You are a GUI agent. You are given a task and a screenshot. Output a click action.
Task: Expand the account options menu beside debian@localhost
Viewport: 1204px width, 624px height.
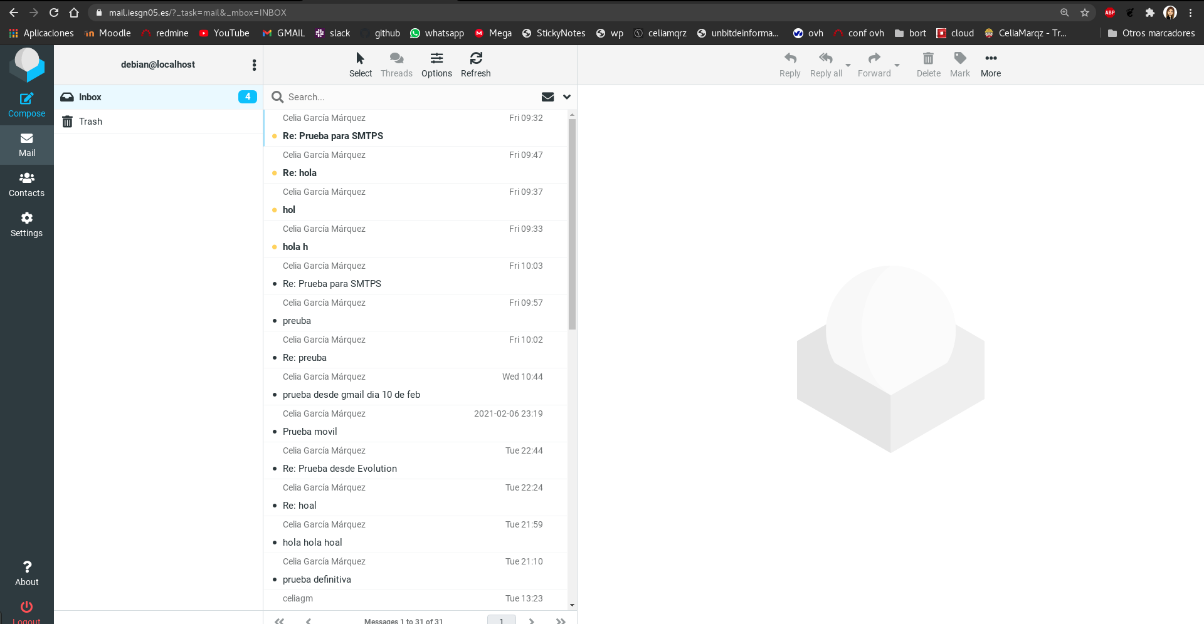(x=254, y=65)
